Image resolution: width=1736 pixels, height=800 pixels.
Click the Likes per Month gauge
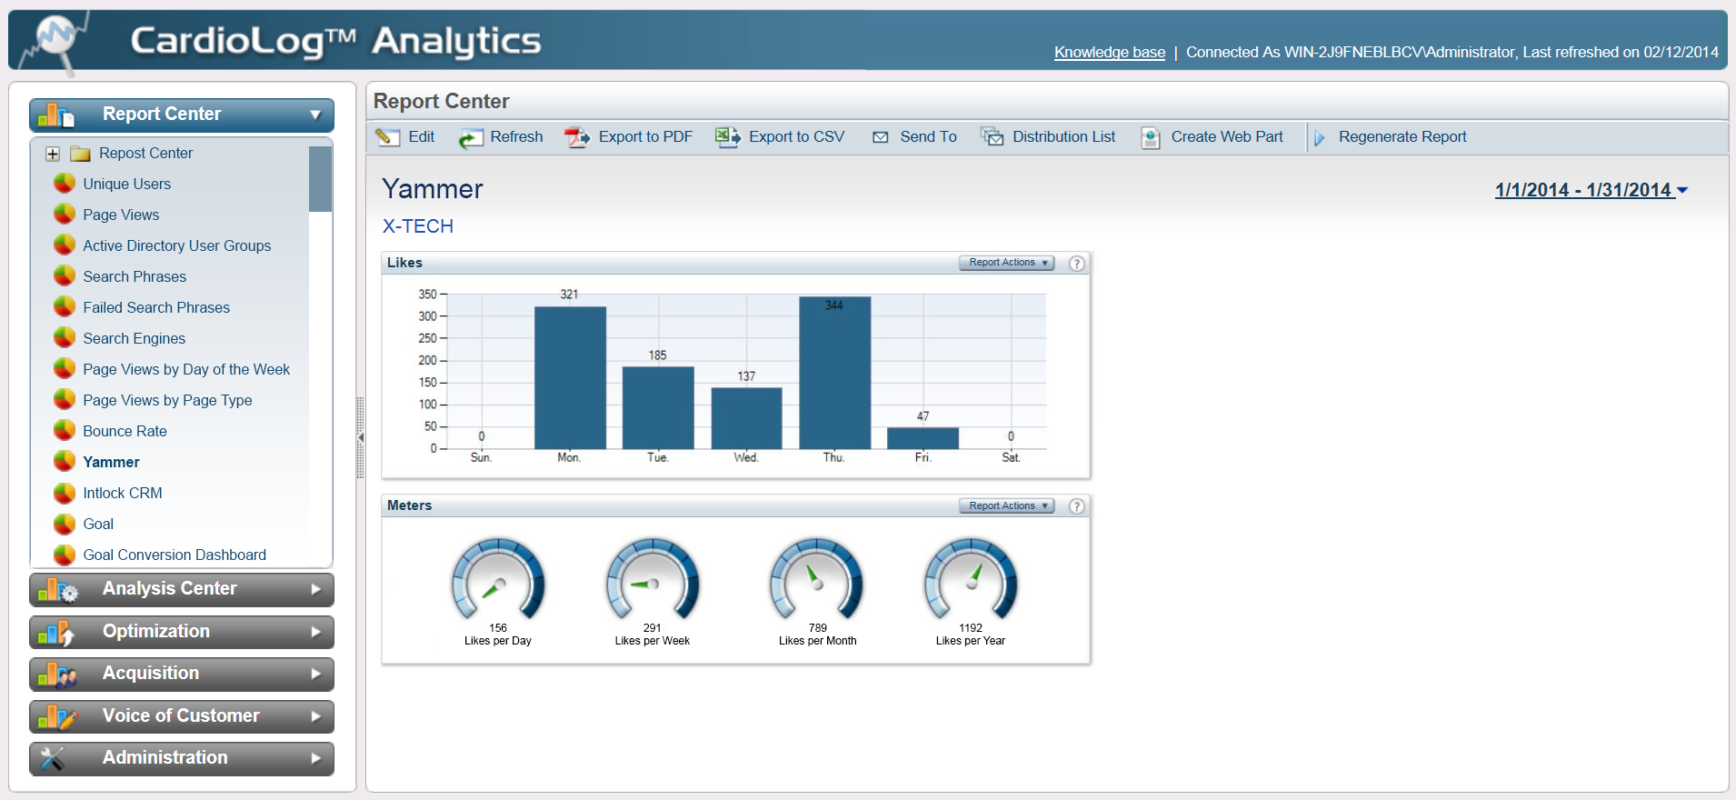(x=816, y=580)
